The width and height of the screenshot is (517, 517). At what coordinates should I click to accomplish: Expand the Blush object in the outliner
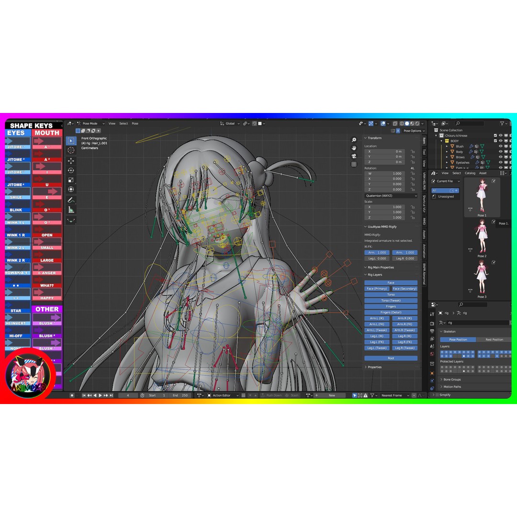pyautogui.click(x=447, y=146)
